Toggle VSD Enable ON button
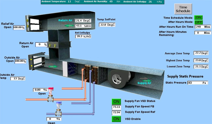Image resolution: width=212 pixels, height=124 pixels. (116, 119)
